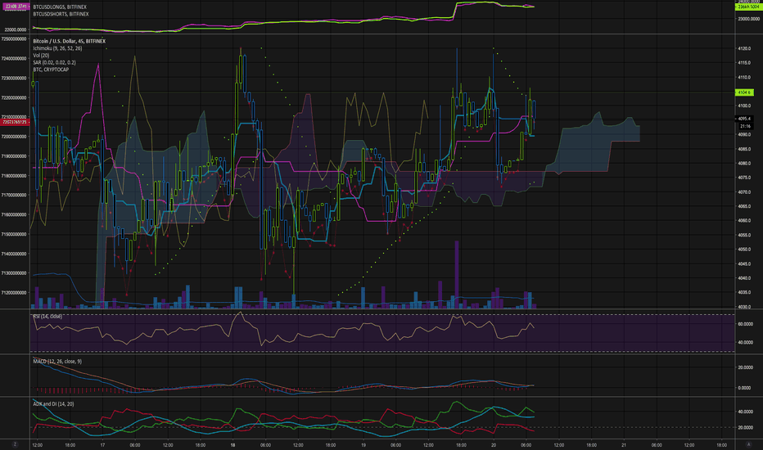
Task: Select the Bitcoin / U.S. Dollar chart title
Action: [69, 42]
